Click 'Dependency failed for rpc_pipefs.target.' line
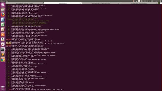 (27, 42)
